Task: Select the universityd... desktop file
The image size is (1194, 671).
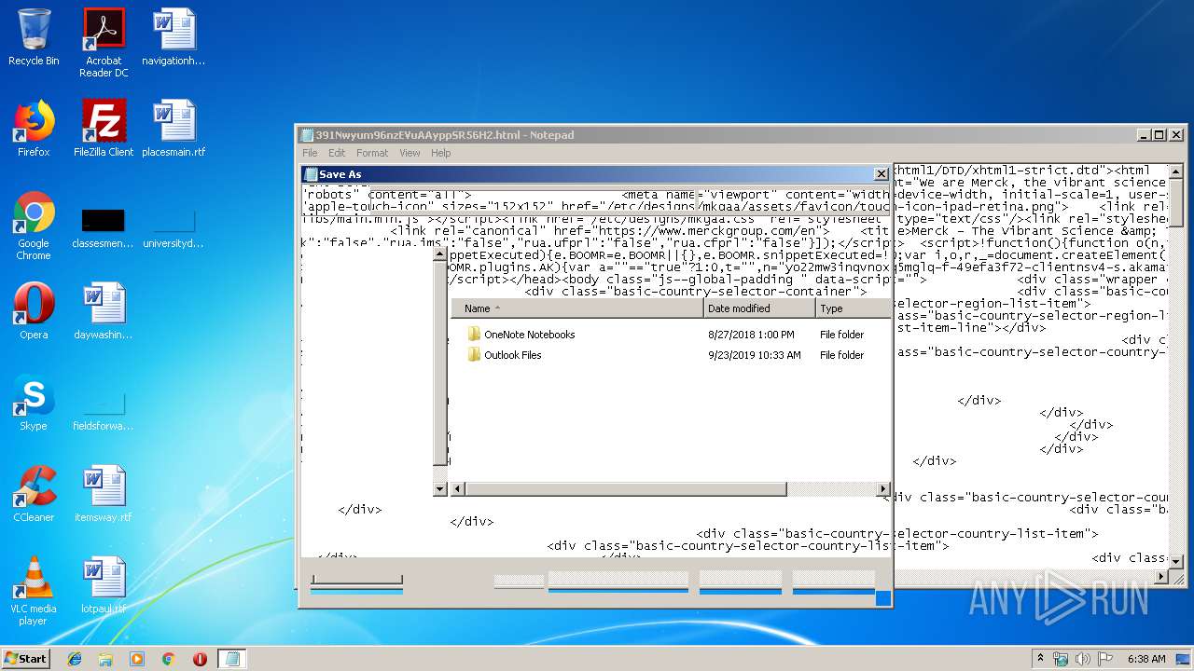Action: click(x=174, y=229)
